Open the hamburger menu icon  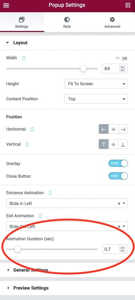(6, 5)
